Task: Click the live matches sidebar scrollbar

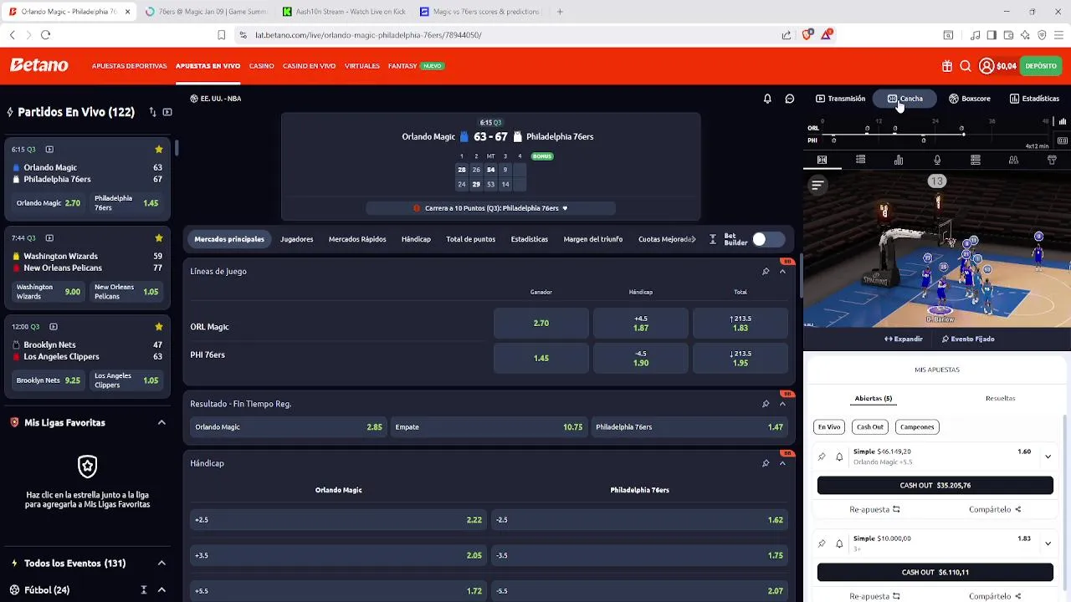Action: point(177,148)
